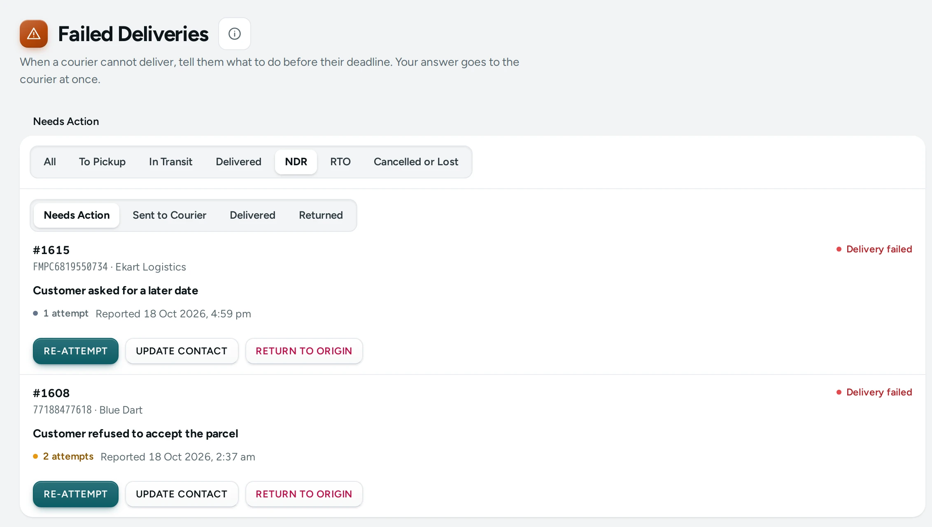
Task: Click the orange warning triangle icon
Action: 34,34
